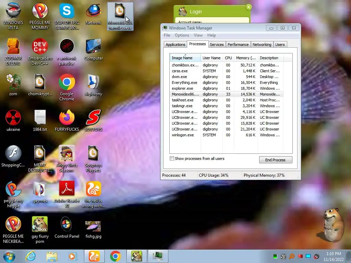
Task: Select the Adobe Reader XI icon
Action: (67, 194)
